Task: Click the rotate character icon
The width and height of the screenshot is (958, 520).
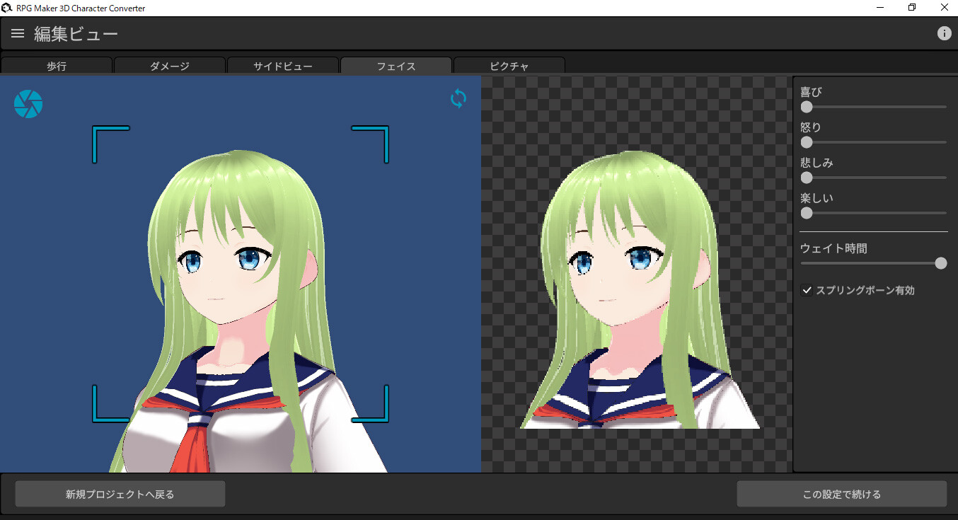Action: point(458,99)
